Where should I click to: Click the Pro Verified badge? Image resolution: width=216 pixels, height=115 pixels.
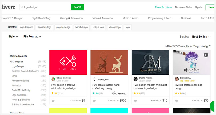(119, 93)
